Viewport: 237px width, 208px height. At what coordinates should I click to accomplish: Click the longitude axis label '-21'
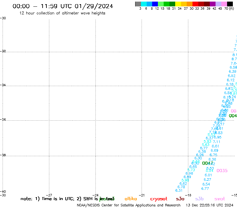click(x=142, y=195)
